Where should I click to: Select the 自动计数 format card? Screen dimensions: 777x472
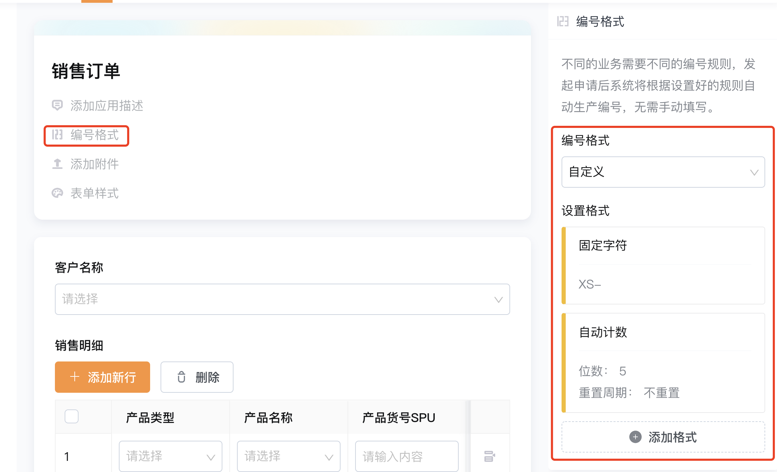663,363
